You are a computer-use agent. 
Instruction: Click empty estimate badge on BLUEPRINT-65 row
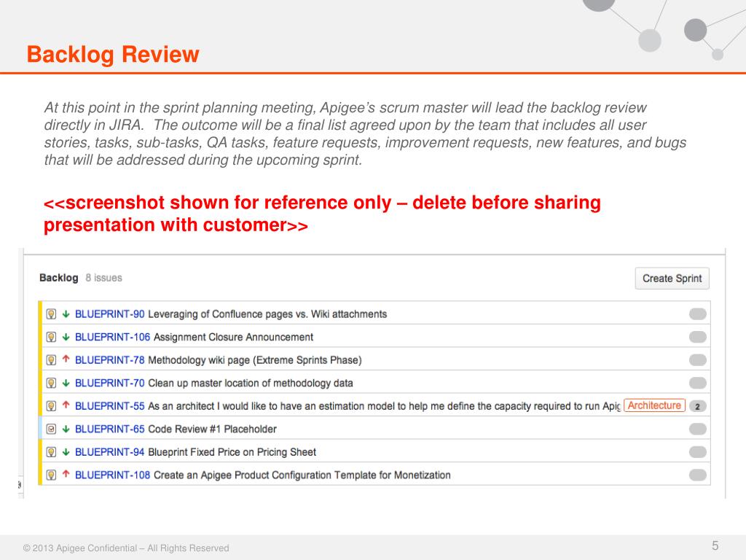pyautogui.click(x=697, y=429)
